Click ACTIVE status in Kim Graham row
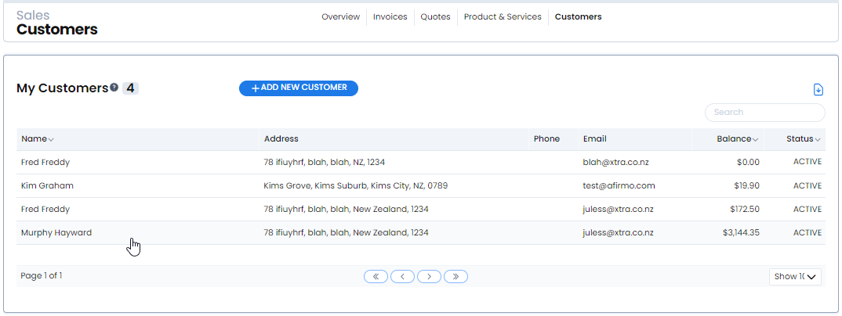 (x=807, y=186)
